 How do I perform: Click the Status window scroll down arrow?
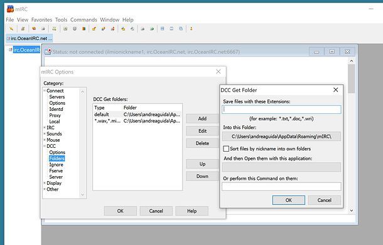pyautogui.click(x=351, y=211)
